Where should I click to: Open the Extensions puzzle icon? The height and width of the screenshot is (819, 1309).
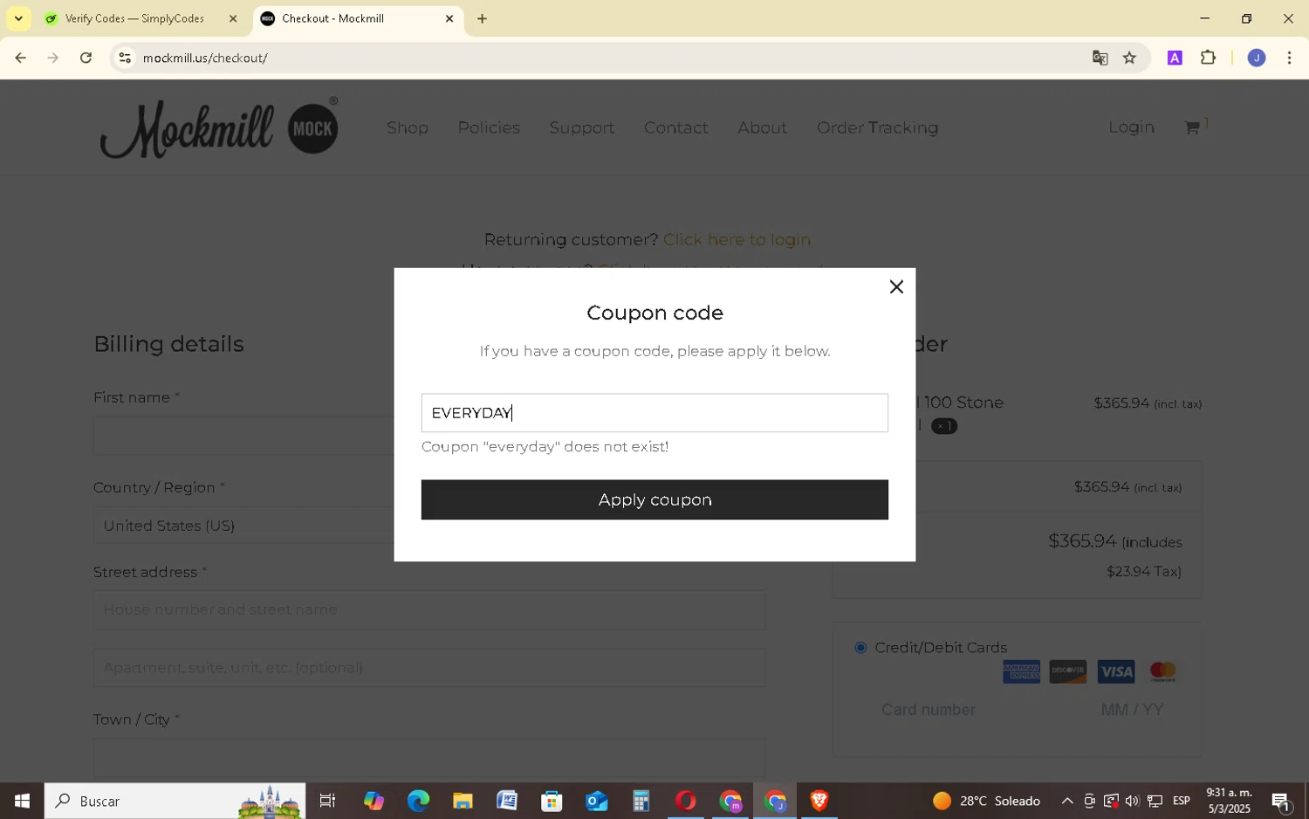1208,58
